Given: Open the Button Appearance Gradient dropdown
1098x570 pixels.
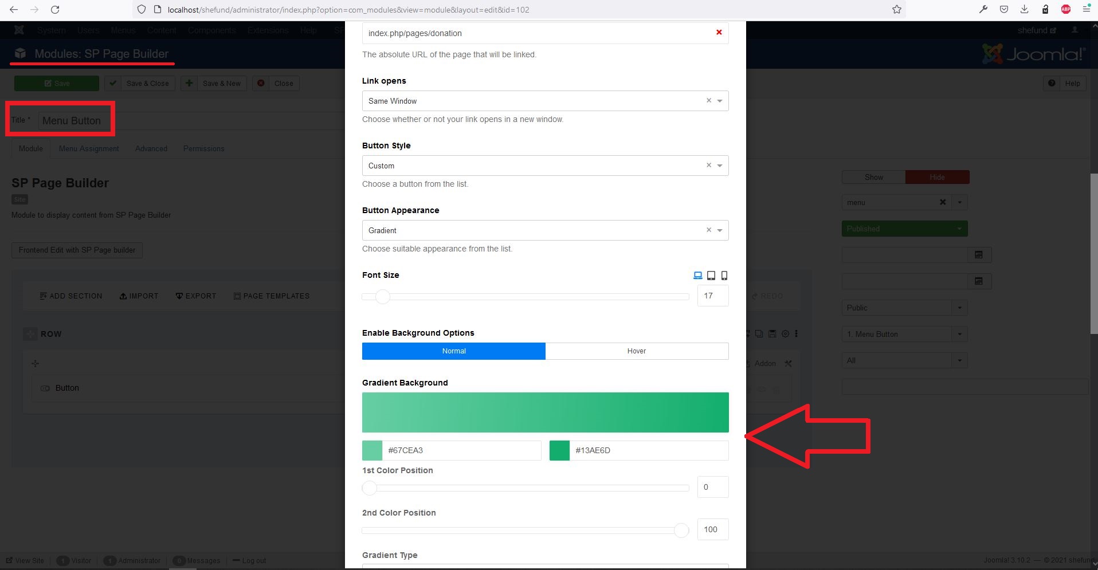Looking at the screenshot, I should 720,230.
